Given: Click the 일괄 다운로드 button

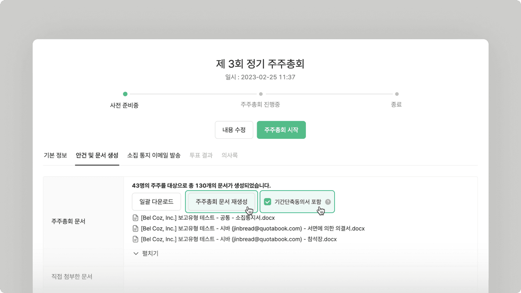Looking at the screenshot, I should click(x=156, y=201).
